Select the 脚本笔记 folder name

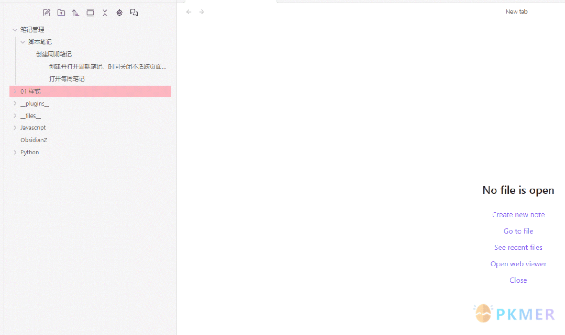coord(40,42)
